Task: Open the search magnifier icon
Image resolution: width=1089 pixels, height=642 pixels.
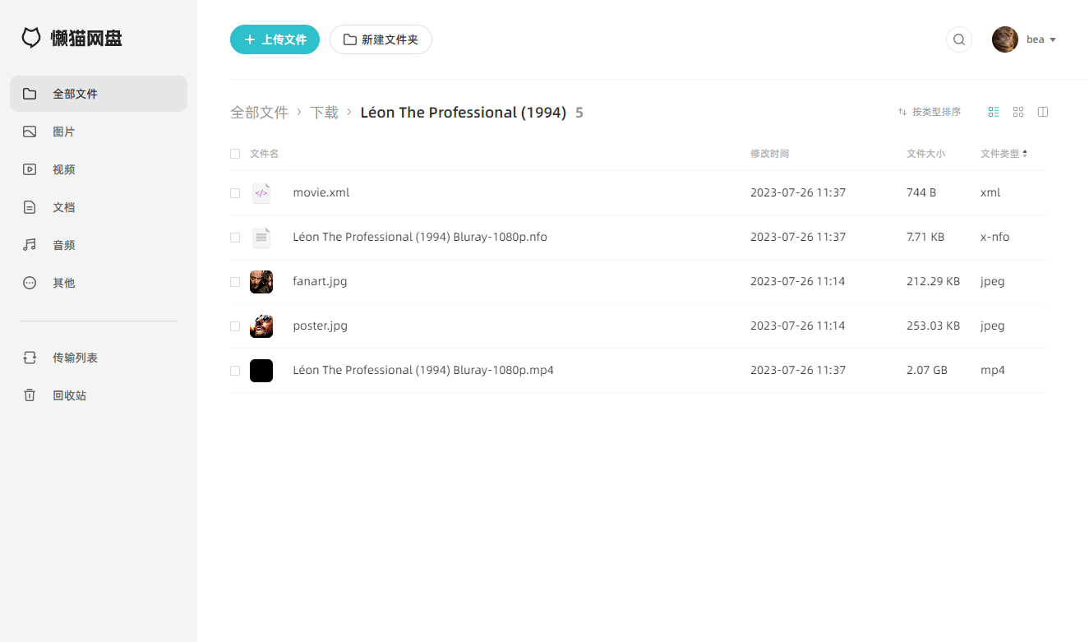Action: click(959, 39)
